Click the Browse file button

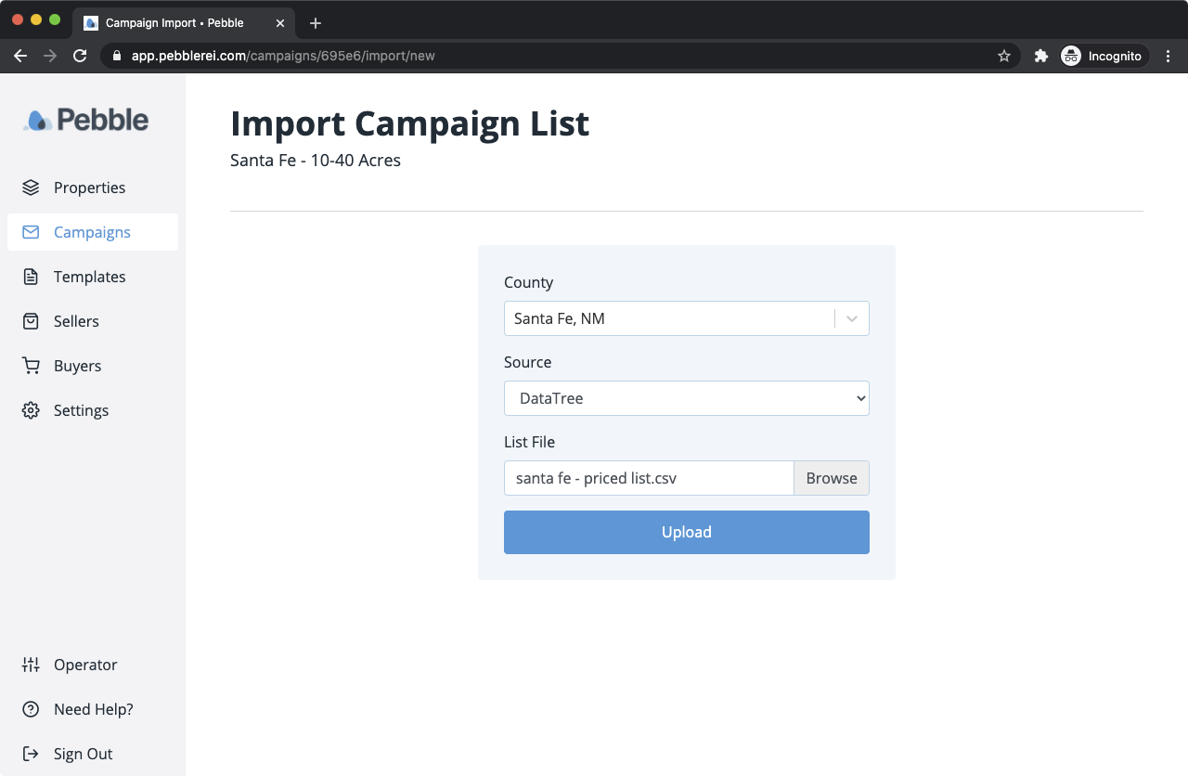pos(831,478)
